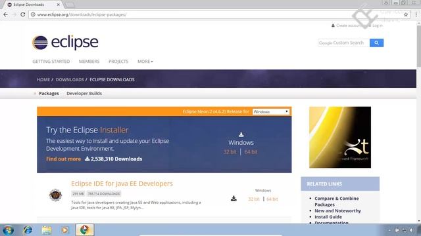
Task: Switch to the Developer Builds tab
Action: (x=84, y=93)
